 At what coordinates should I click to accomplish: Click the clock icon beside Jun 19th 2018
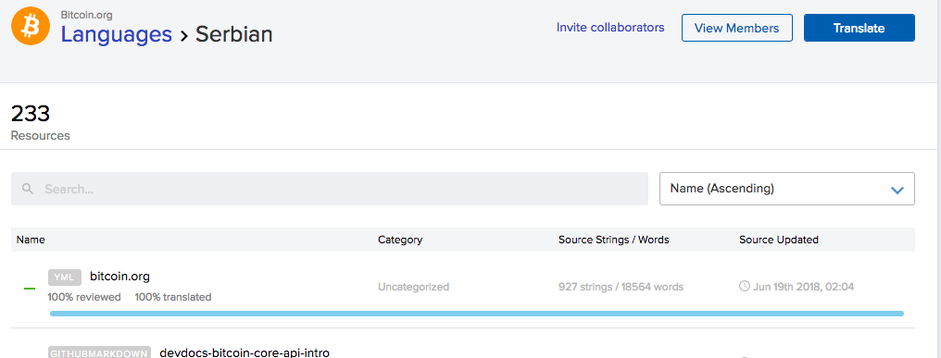click(x=744, y=287)
